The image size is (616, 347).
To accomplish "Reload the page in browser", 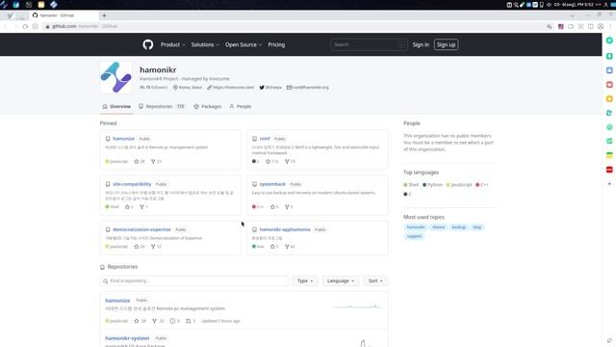I will (x=25, y=26).
